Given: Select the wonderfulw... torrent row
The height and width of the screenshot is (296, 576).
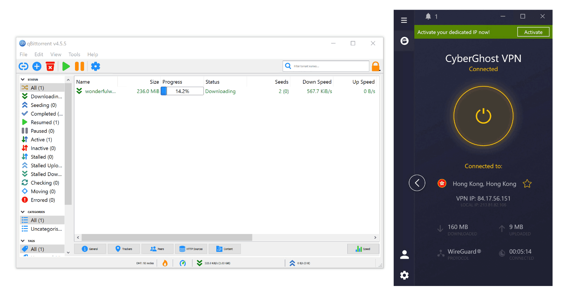Looking at the screenshot, I should [227, 91].
